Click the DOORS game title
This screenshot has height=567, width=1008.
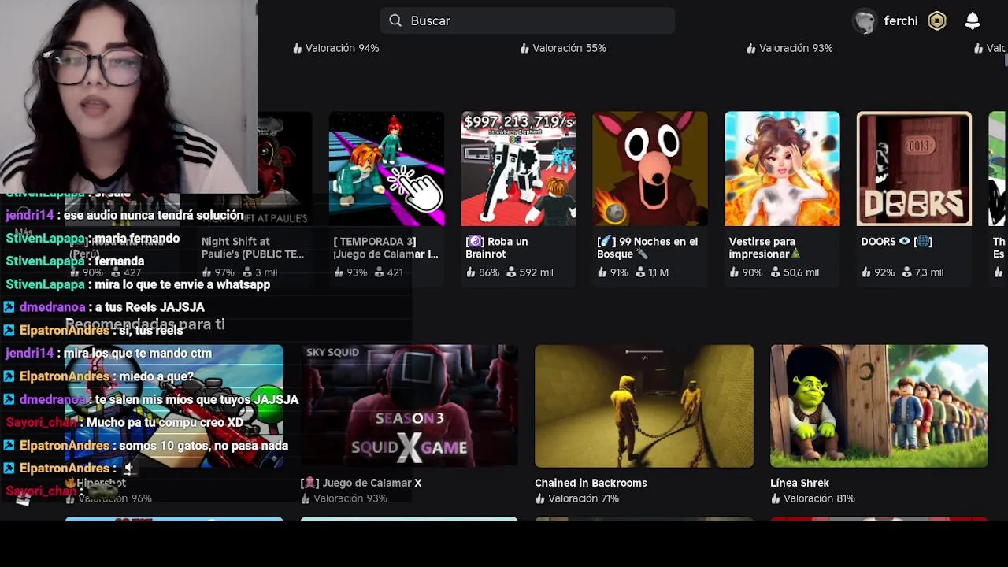click(x=896, y=242)
